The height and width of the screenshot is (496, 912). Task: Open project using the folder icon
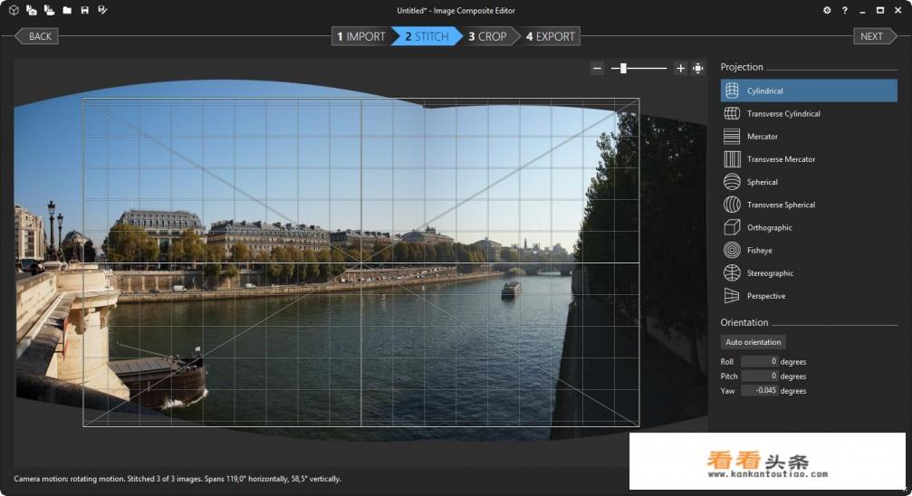[x=66, y=10]
